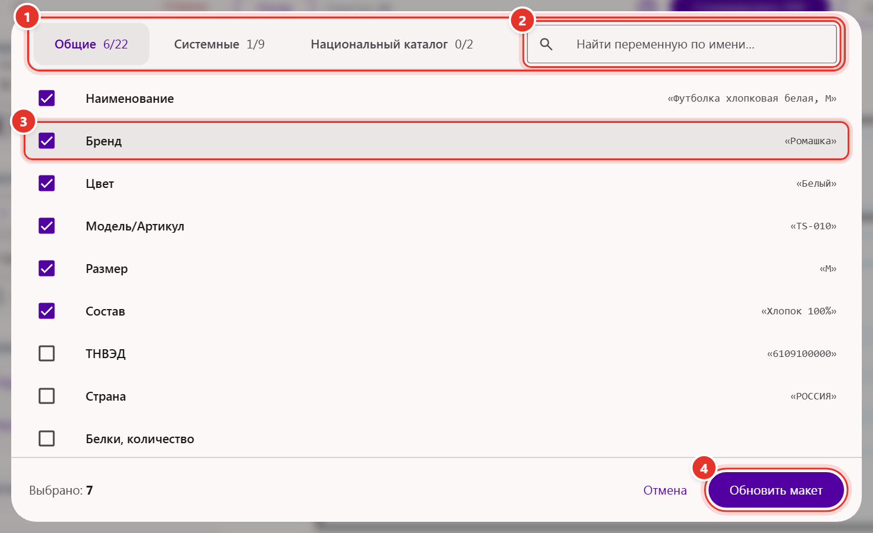Select the Состав row label

pyautogui.click(x=105, y=311)
